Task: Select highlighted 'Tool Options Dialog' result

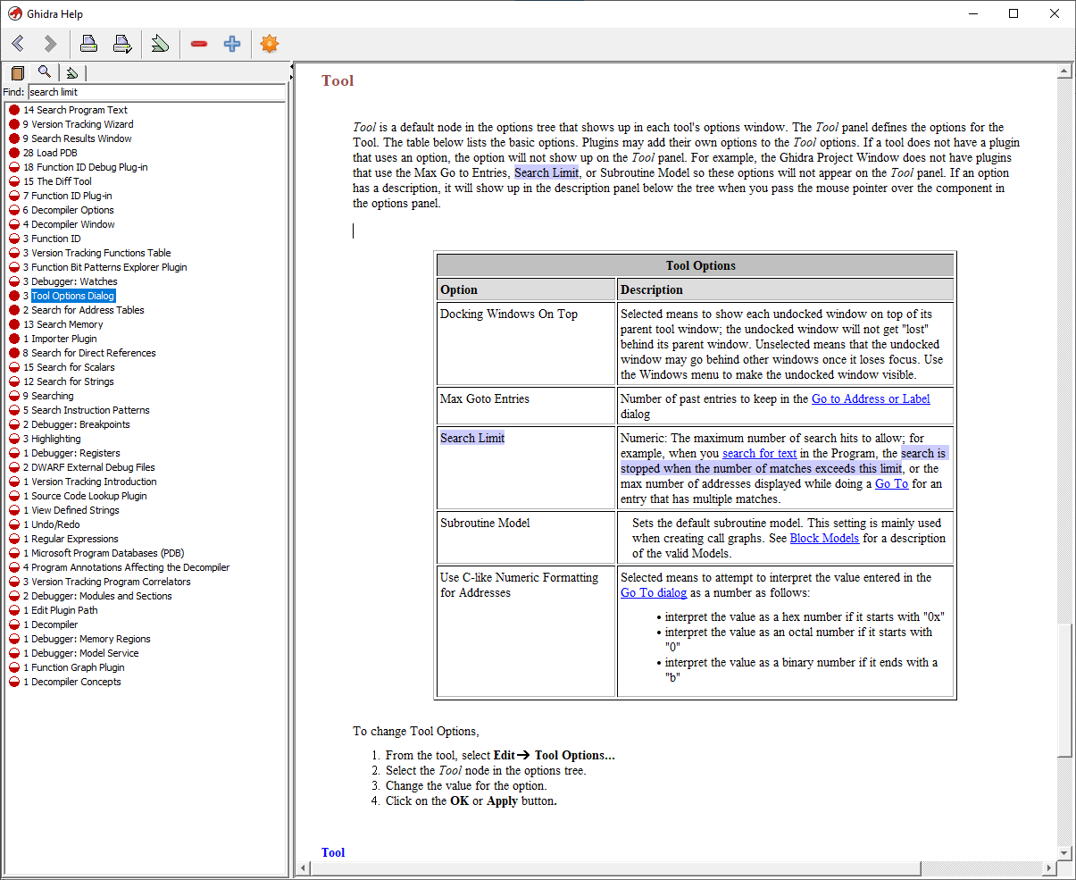Action: coord(73,296)
